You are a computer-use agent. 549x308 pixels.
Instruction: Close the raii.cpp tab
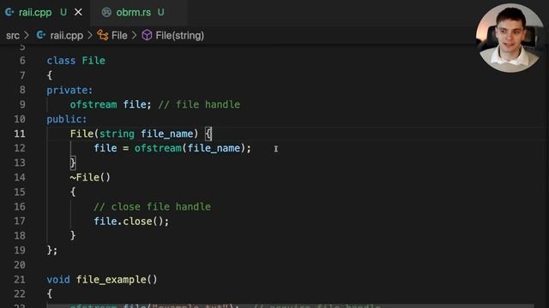coord(78,12)
